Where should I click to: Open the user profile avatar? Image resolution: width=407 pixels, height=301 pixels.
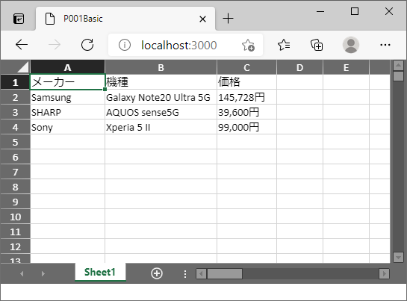[x=351, y=45]
